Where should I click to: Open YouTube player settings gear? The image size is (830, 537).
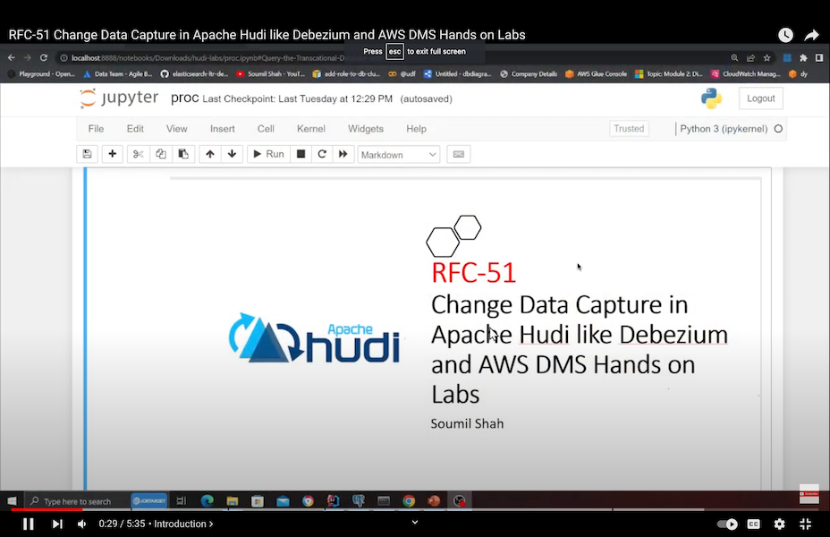(779, 524)
